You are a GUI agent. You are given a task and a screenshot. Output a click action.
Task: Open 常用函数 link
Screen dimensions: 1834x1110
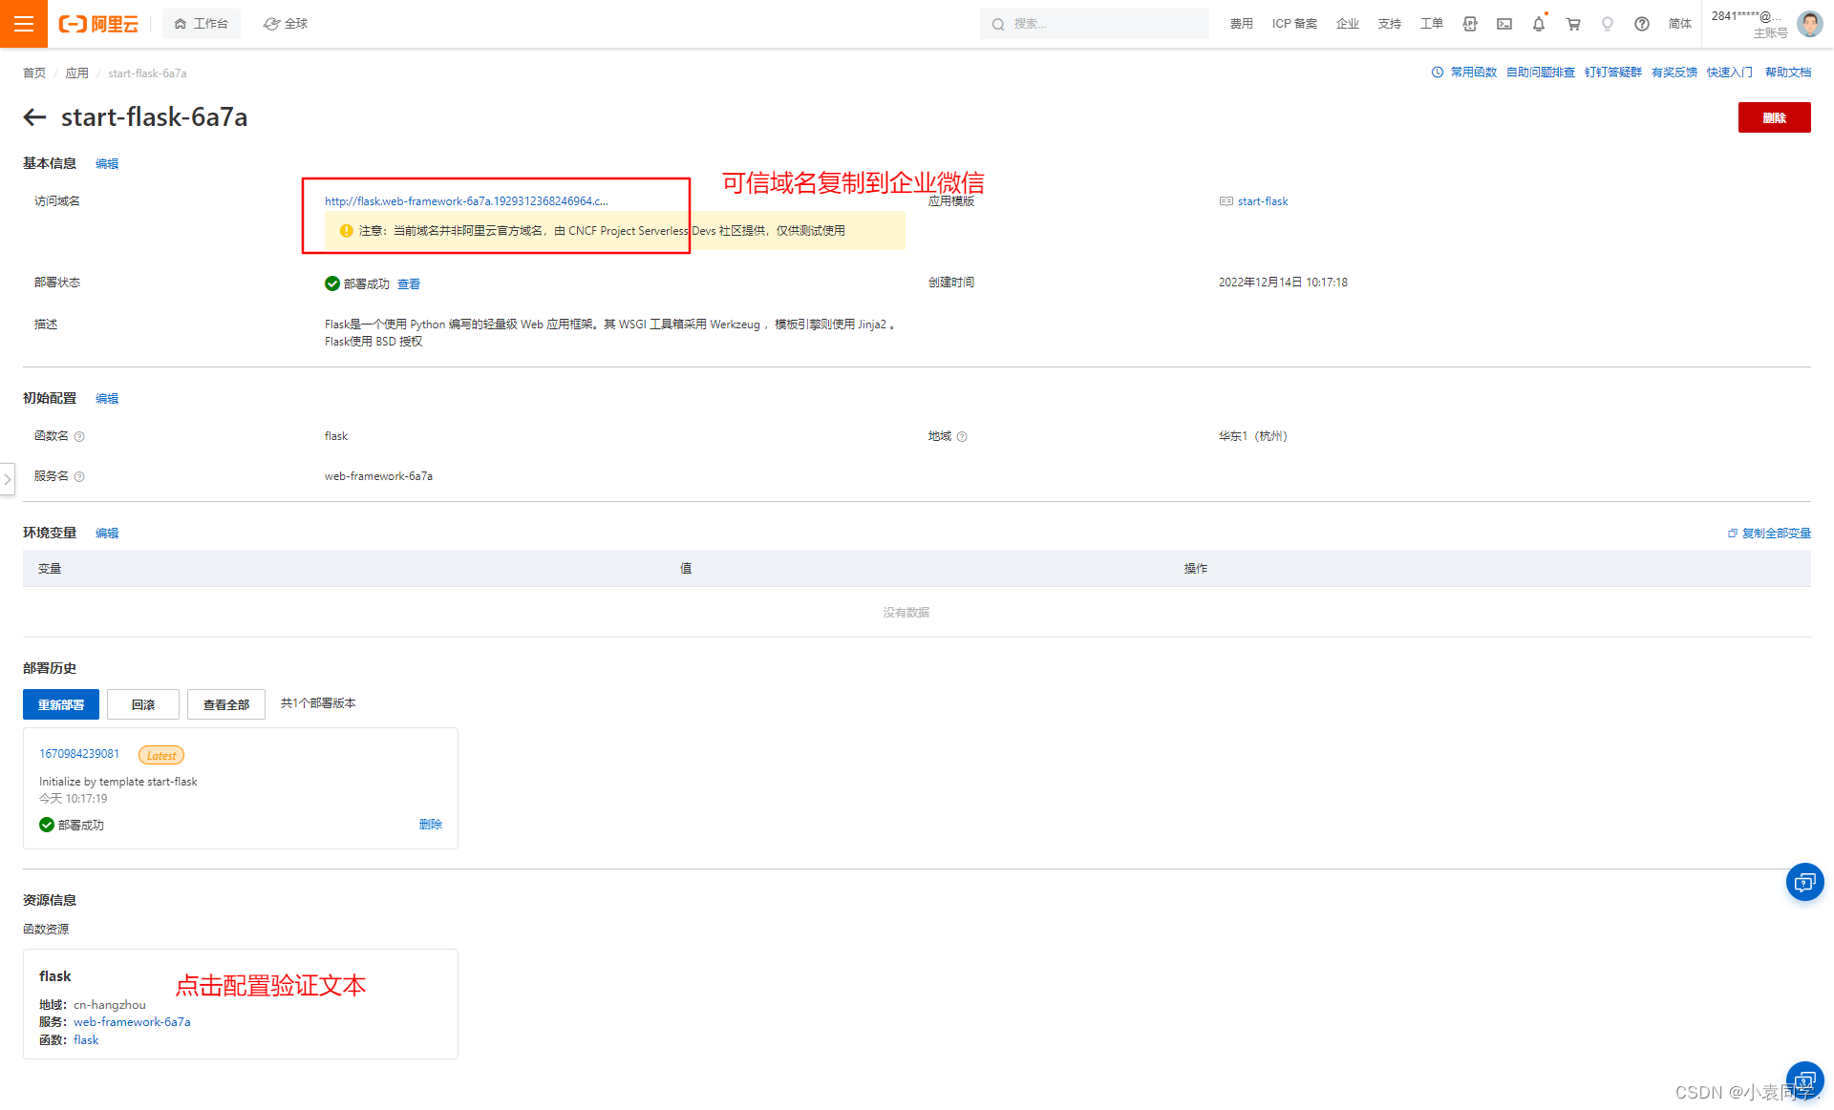[1474, 73]
